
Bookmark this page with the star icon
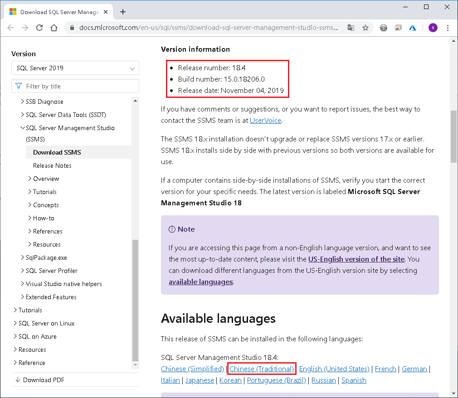pos(365,28)
